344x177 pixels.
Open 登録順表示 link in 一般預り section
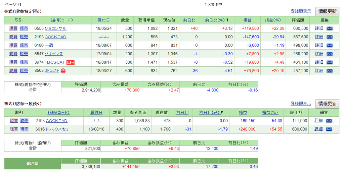301,103
